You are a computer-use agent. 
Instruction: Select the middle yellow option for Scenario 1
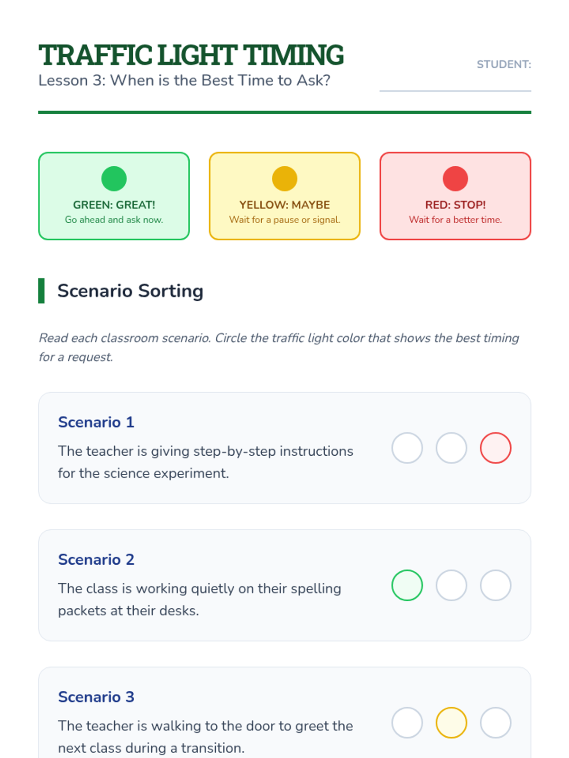(451, 448)
